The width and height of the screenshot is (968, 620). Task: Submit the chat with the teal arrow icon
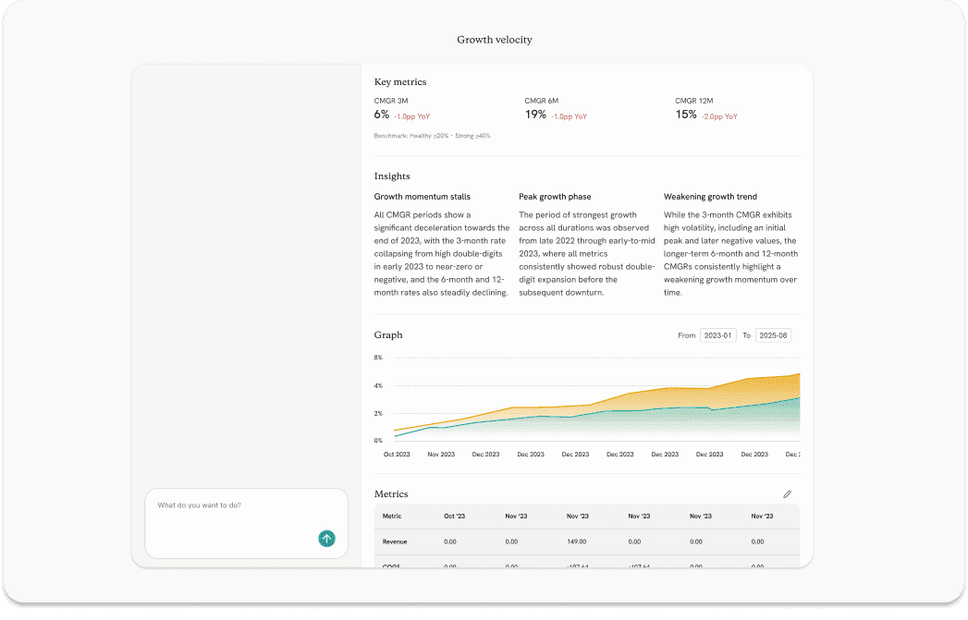[x=325, y=539]
